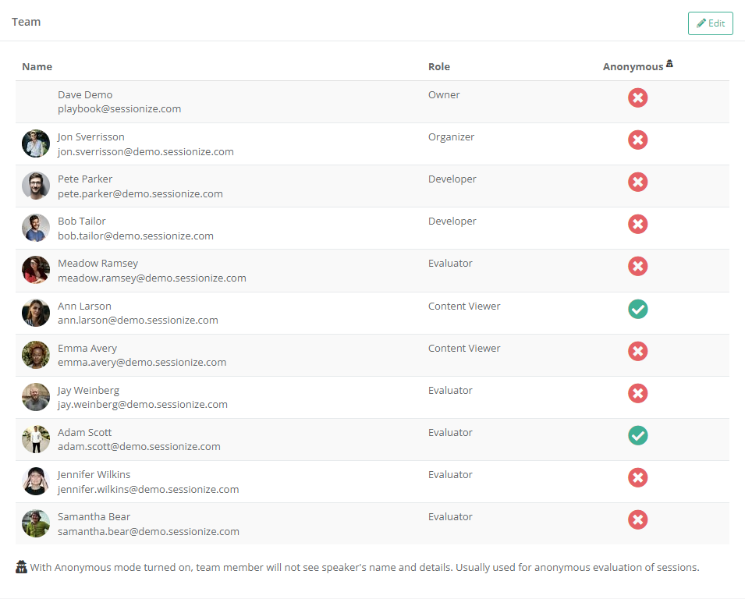
Task: Click the Jay Weinberg name text
Action: pos(88,390)
